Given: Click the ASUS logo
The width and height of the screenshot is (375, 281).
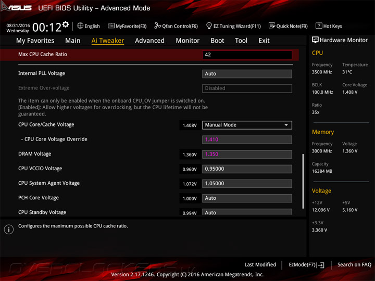Looking at the screenshot, I should [x=16, y=7].
